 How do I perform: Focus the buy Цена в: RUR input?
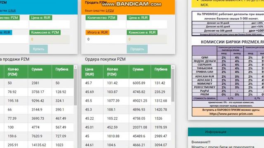(x=49, y=25)
